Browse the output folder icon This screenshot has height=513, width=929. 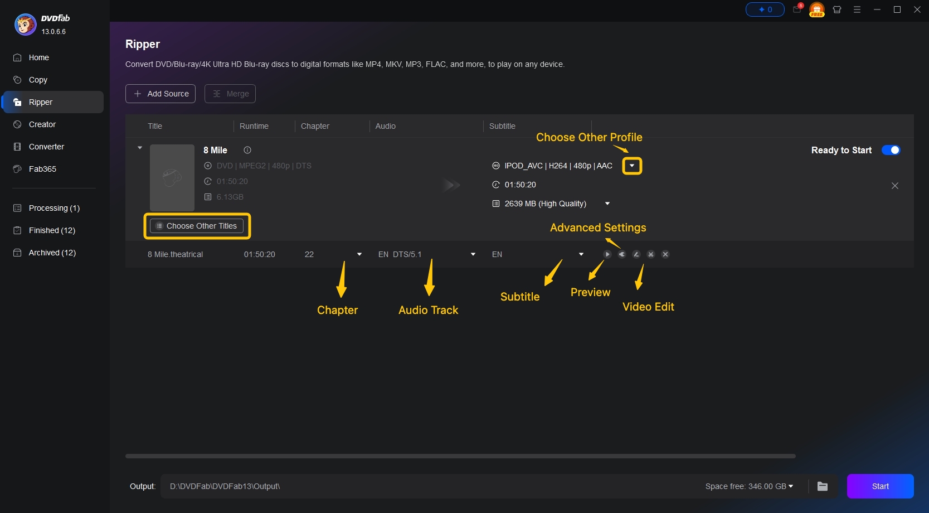[823, 486]
